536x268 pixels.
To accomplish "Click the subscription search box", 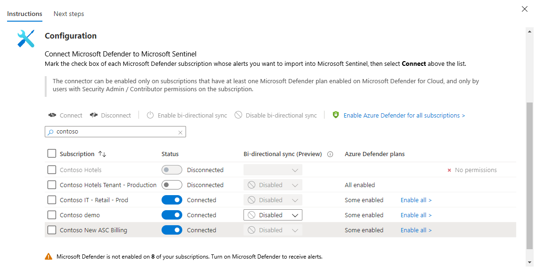I will point(115,132).
